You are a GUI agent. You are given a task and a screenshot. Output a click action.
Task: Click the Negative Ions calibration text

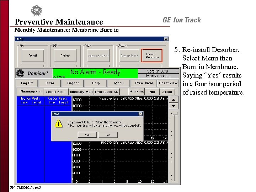click(x=134, y=98)
